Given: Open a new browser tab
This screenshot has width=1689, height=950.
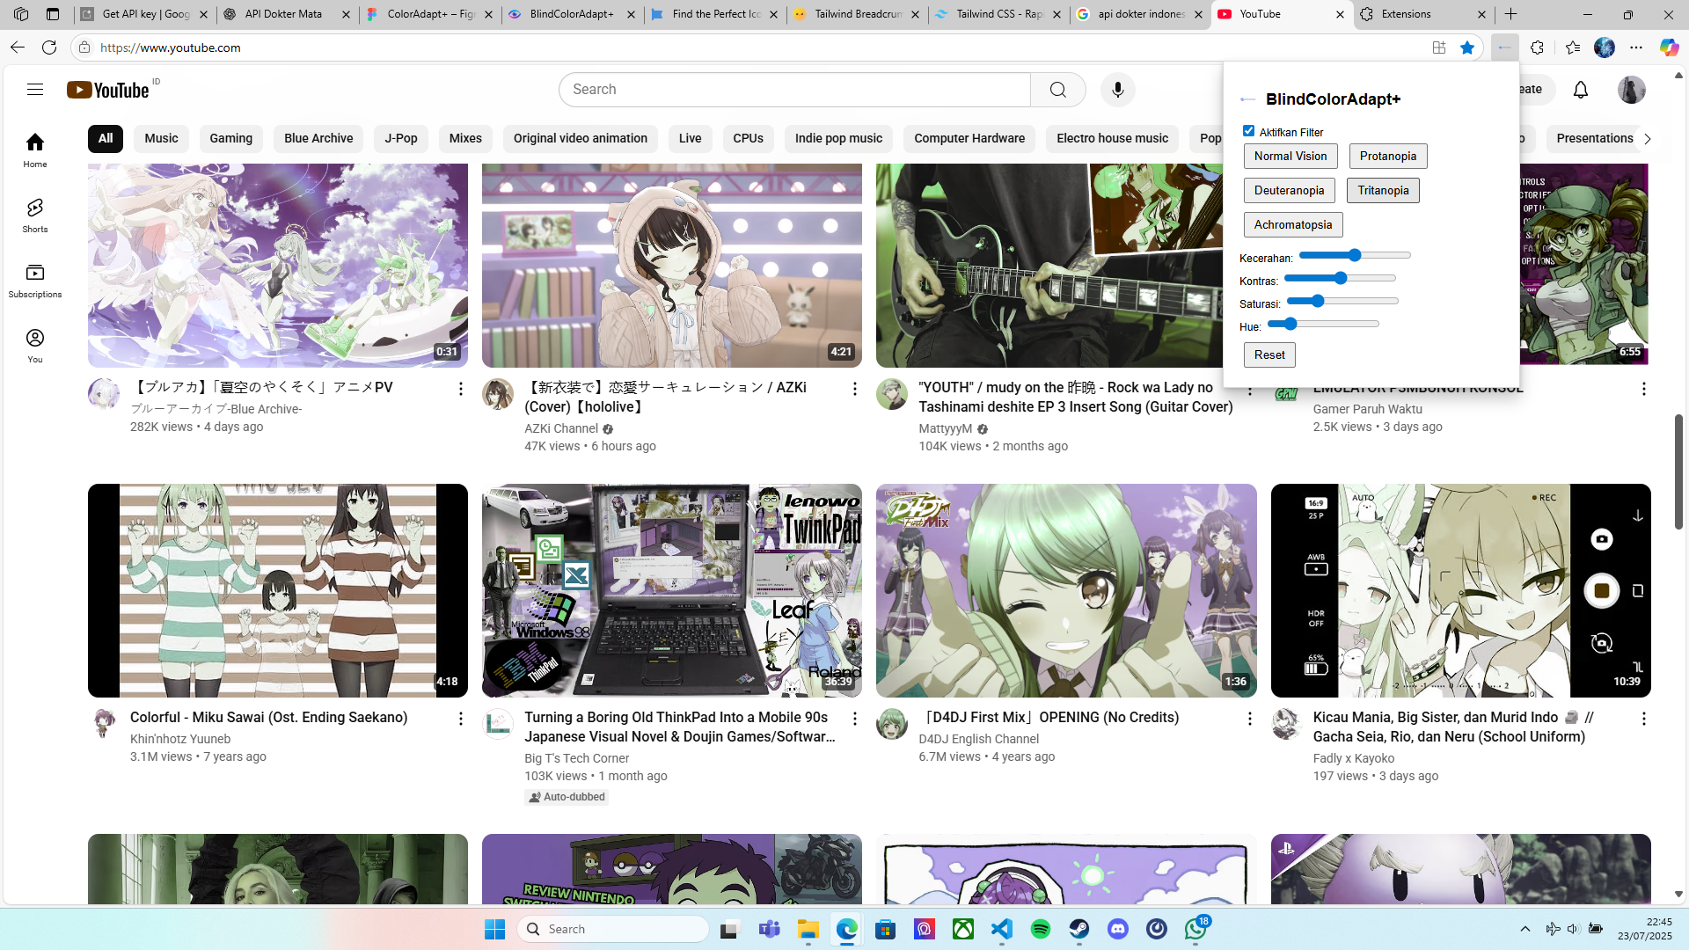Looking at the screenshot, I should click(x=1511, y=14).
